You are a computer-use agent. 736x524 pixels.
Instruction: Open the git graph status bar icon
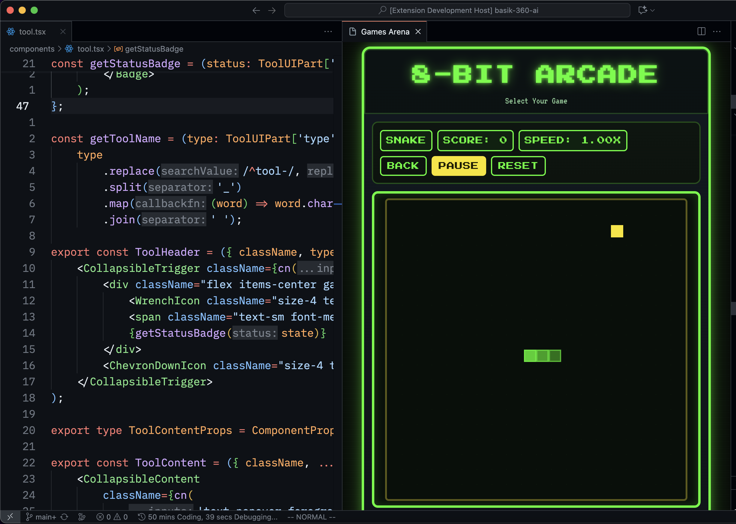coord(82,517)
